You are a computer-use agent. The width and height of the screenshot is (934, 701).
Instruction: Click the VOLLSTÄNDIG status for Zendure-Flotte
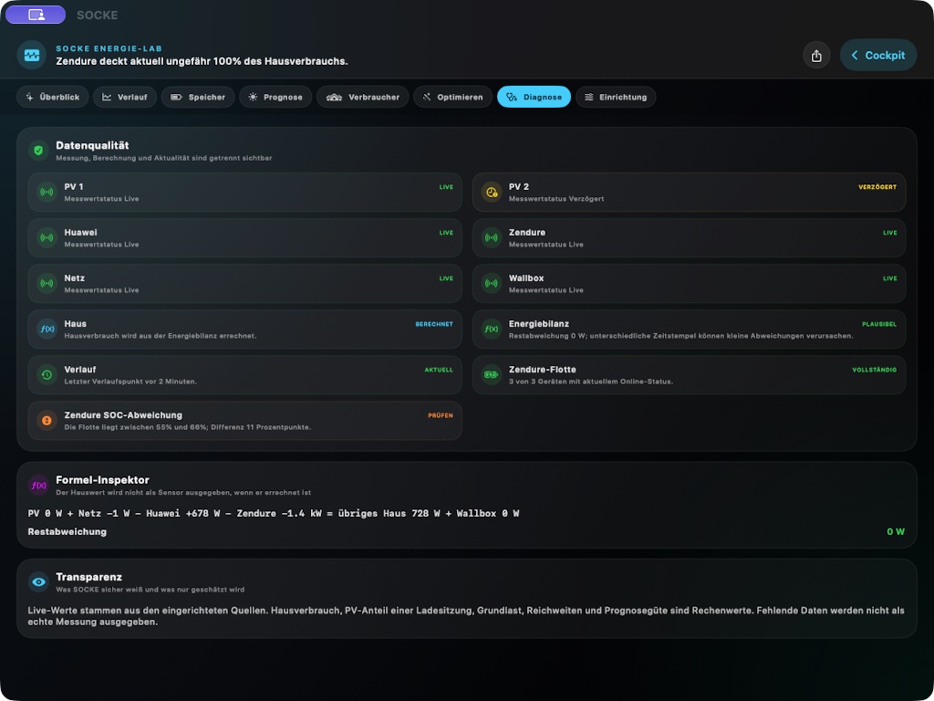875,371
